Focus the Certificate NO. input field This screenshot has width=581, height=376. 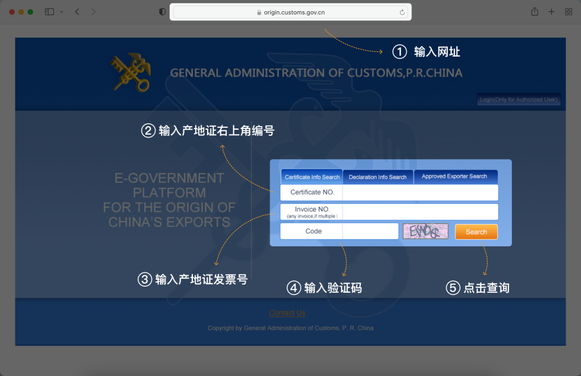(x=420, y=193)
